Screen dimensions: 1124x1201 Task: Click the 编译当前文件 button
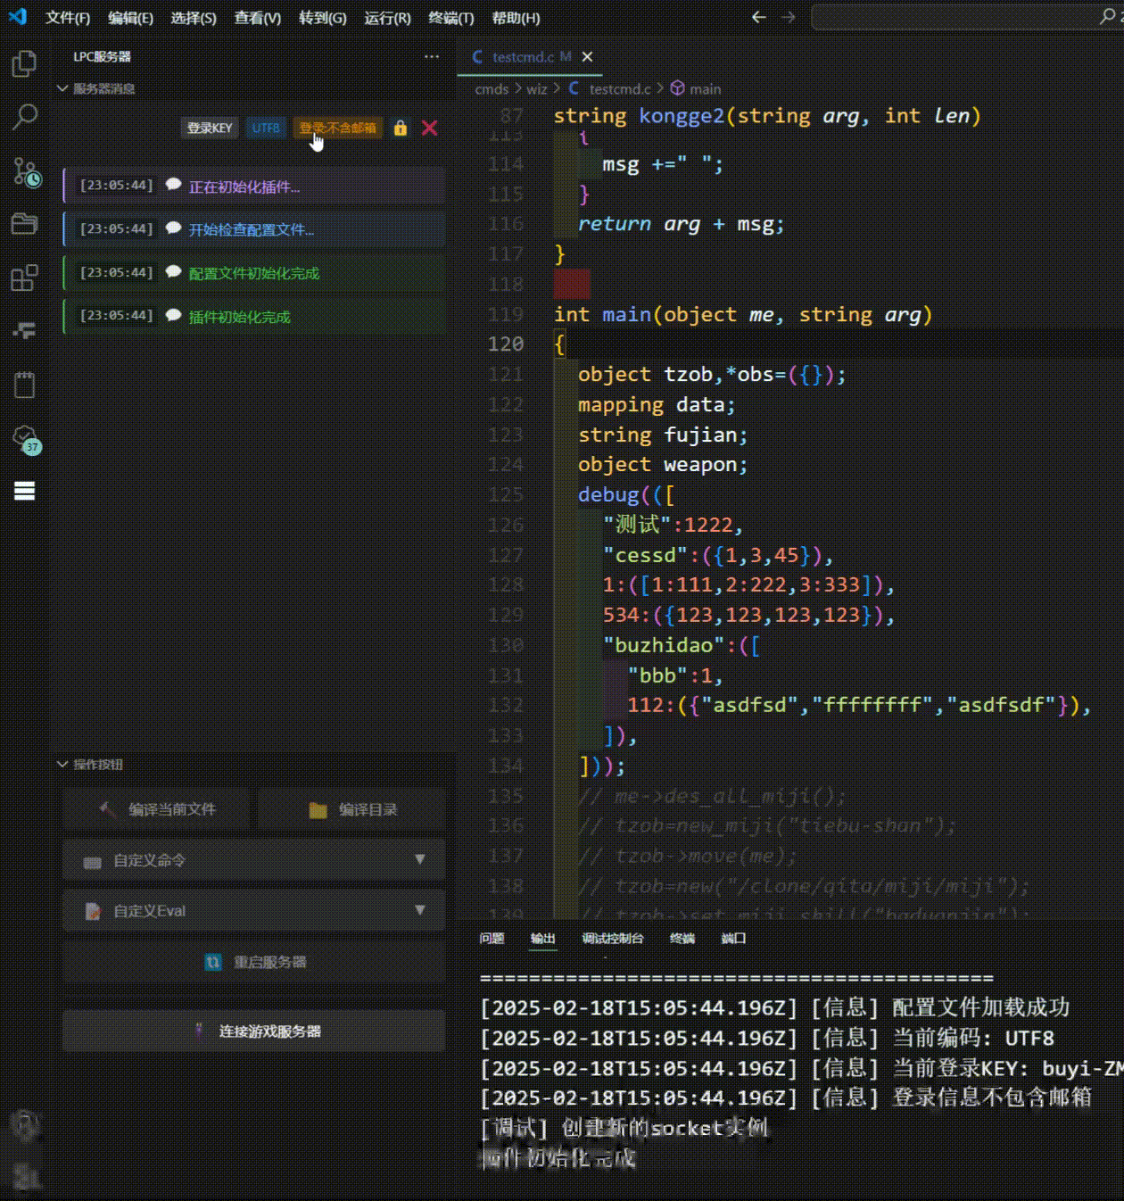[x=158, y=809]
